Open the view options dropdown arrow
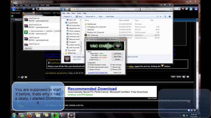 (x=161, y=16)
